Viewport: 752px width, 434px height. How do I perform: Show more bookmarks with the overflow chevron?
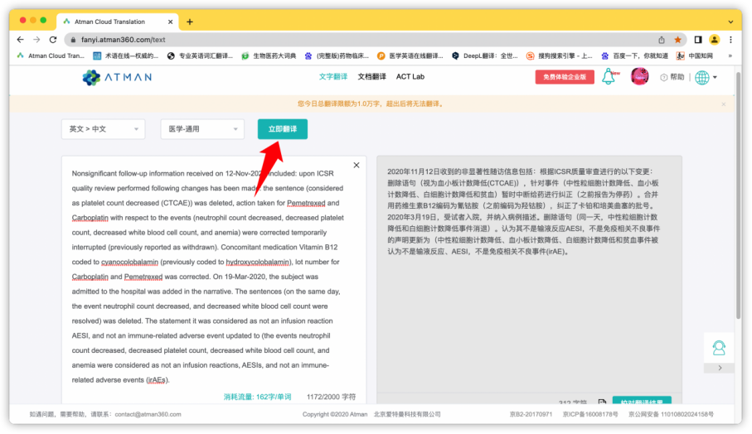pos(730,55)
